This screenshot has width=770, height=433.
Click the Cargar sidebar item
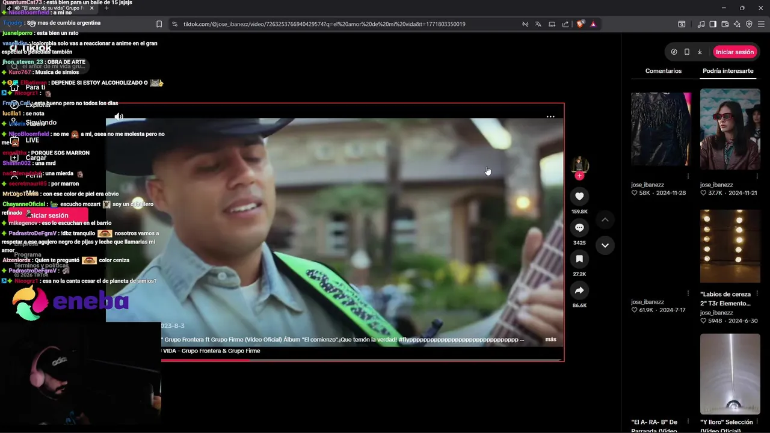point(28,158)
